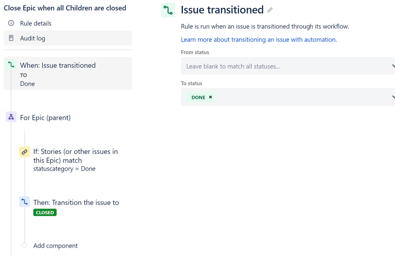The image size is (395, 256).
Task: Click the green Issue transitioned trigger icon
Action: point(168,9)
